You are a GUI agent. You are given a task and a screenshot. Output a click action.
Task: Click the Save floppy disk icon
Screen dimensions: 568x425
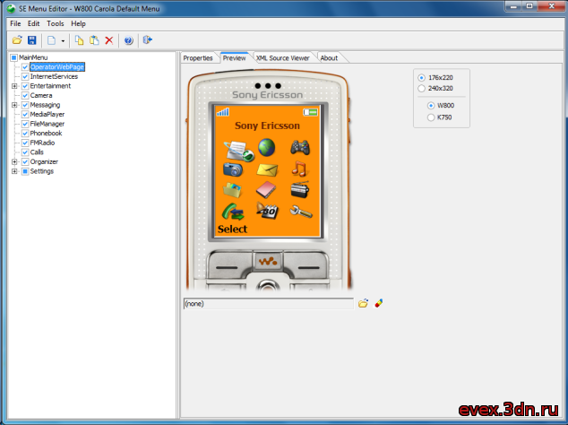32,40
